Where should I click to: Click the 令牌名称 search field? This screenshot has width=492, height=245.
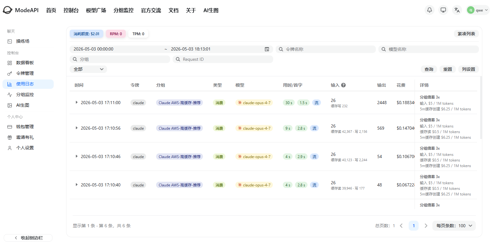pyautogui.click(x=326, y=49)
